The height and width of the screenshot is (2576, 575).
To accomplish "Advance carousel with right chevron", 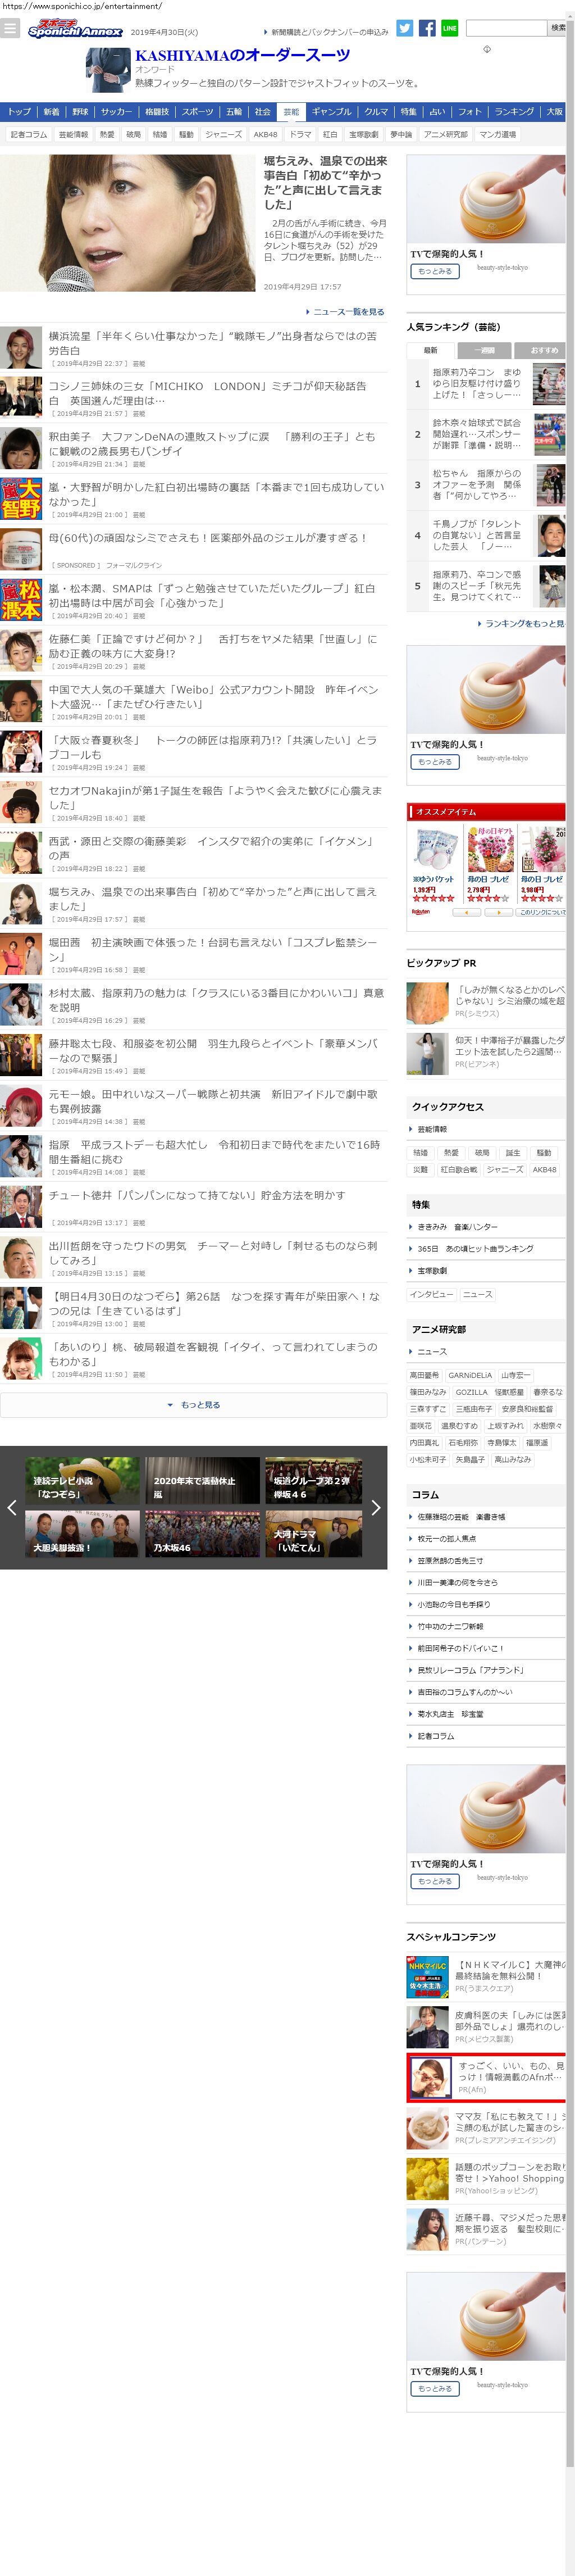I will point(375,1507).
